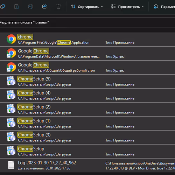Click the sort arrows icon beside Сортировать
Screen dimensions: 175x175
pos(73,7)
